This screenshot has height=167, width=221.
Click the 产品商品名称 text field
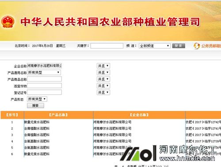click(44, 79)
